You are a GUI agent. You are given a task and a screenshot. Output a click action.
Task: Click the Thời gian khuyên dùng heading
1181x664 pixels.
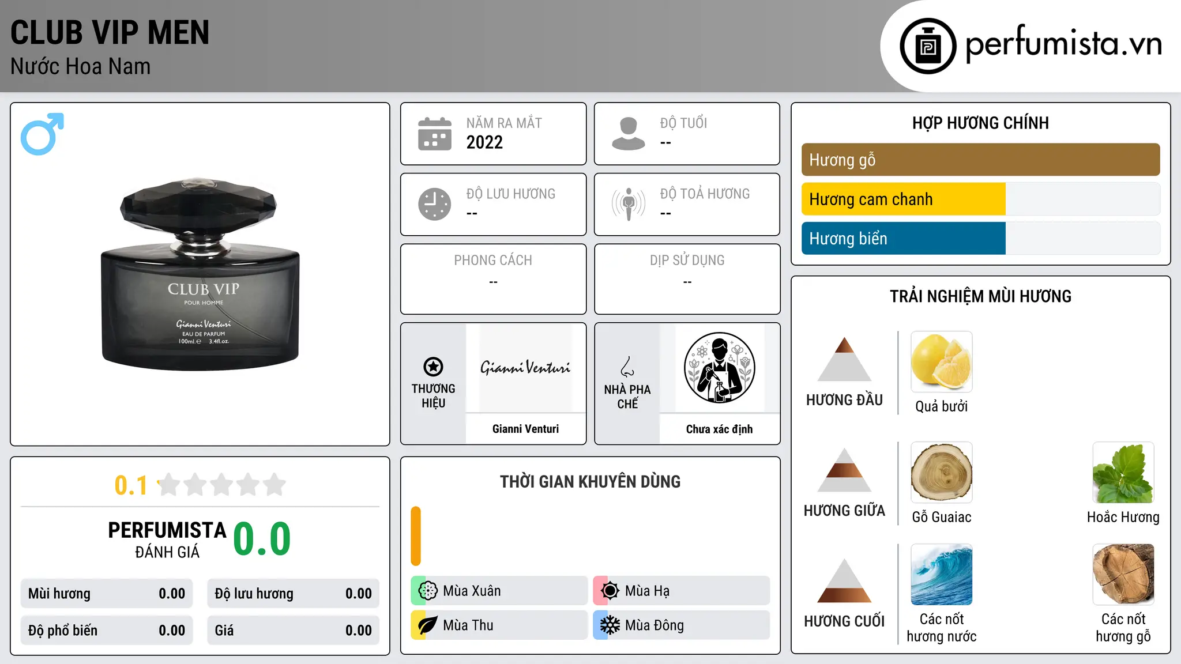pos(590,481)
